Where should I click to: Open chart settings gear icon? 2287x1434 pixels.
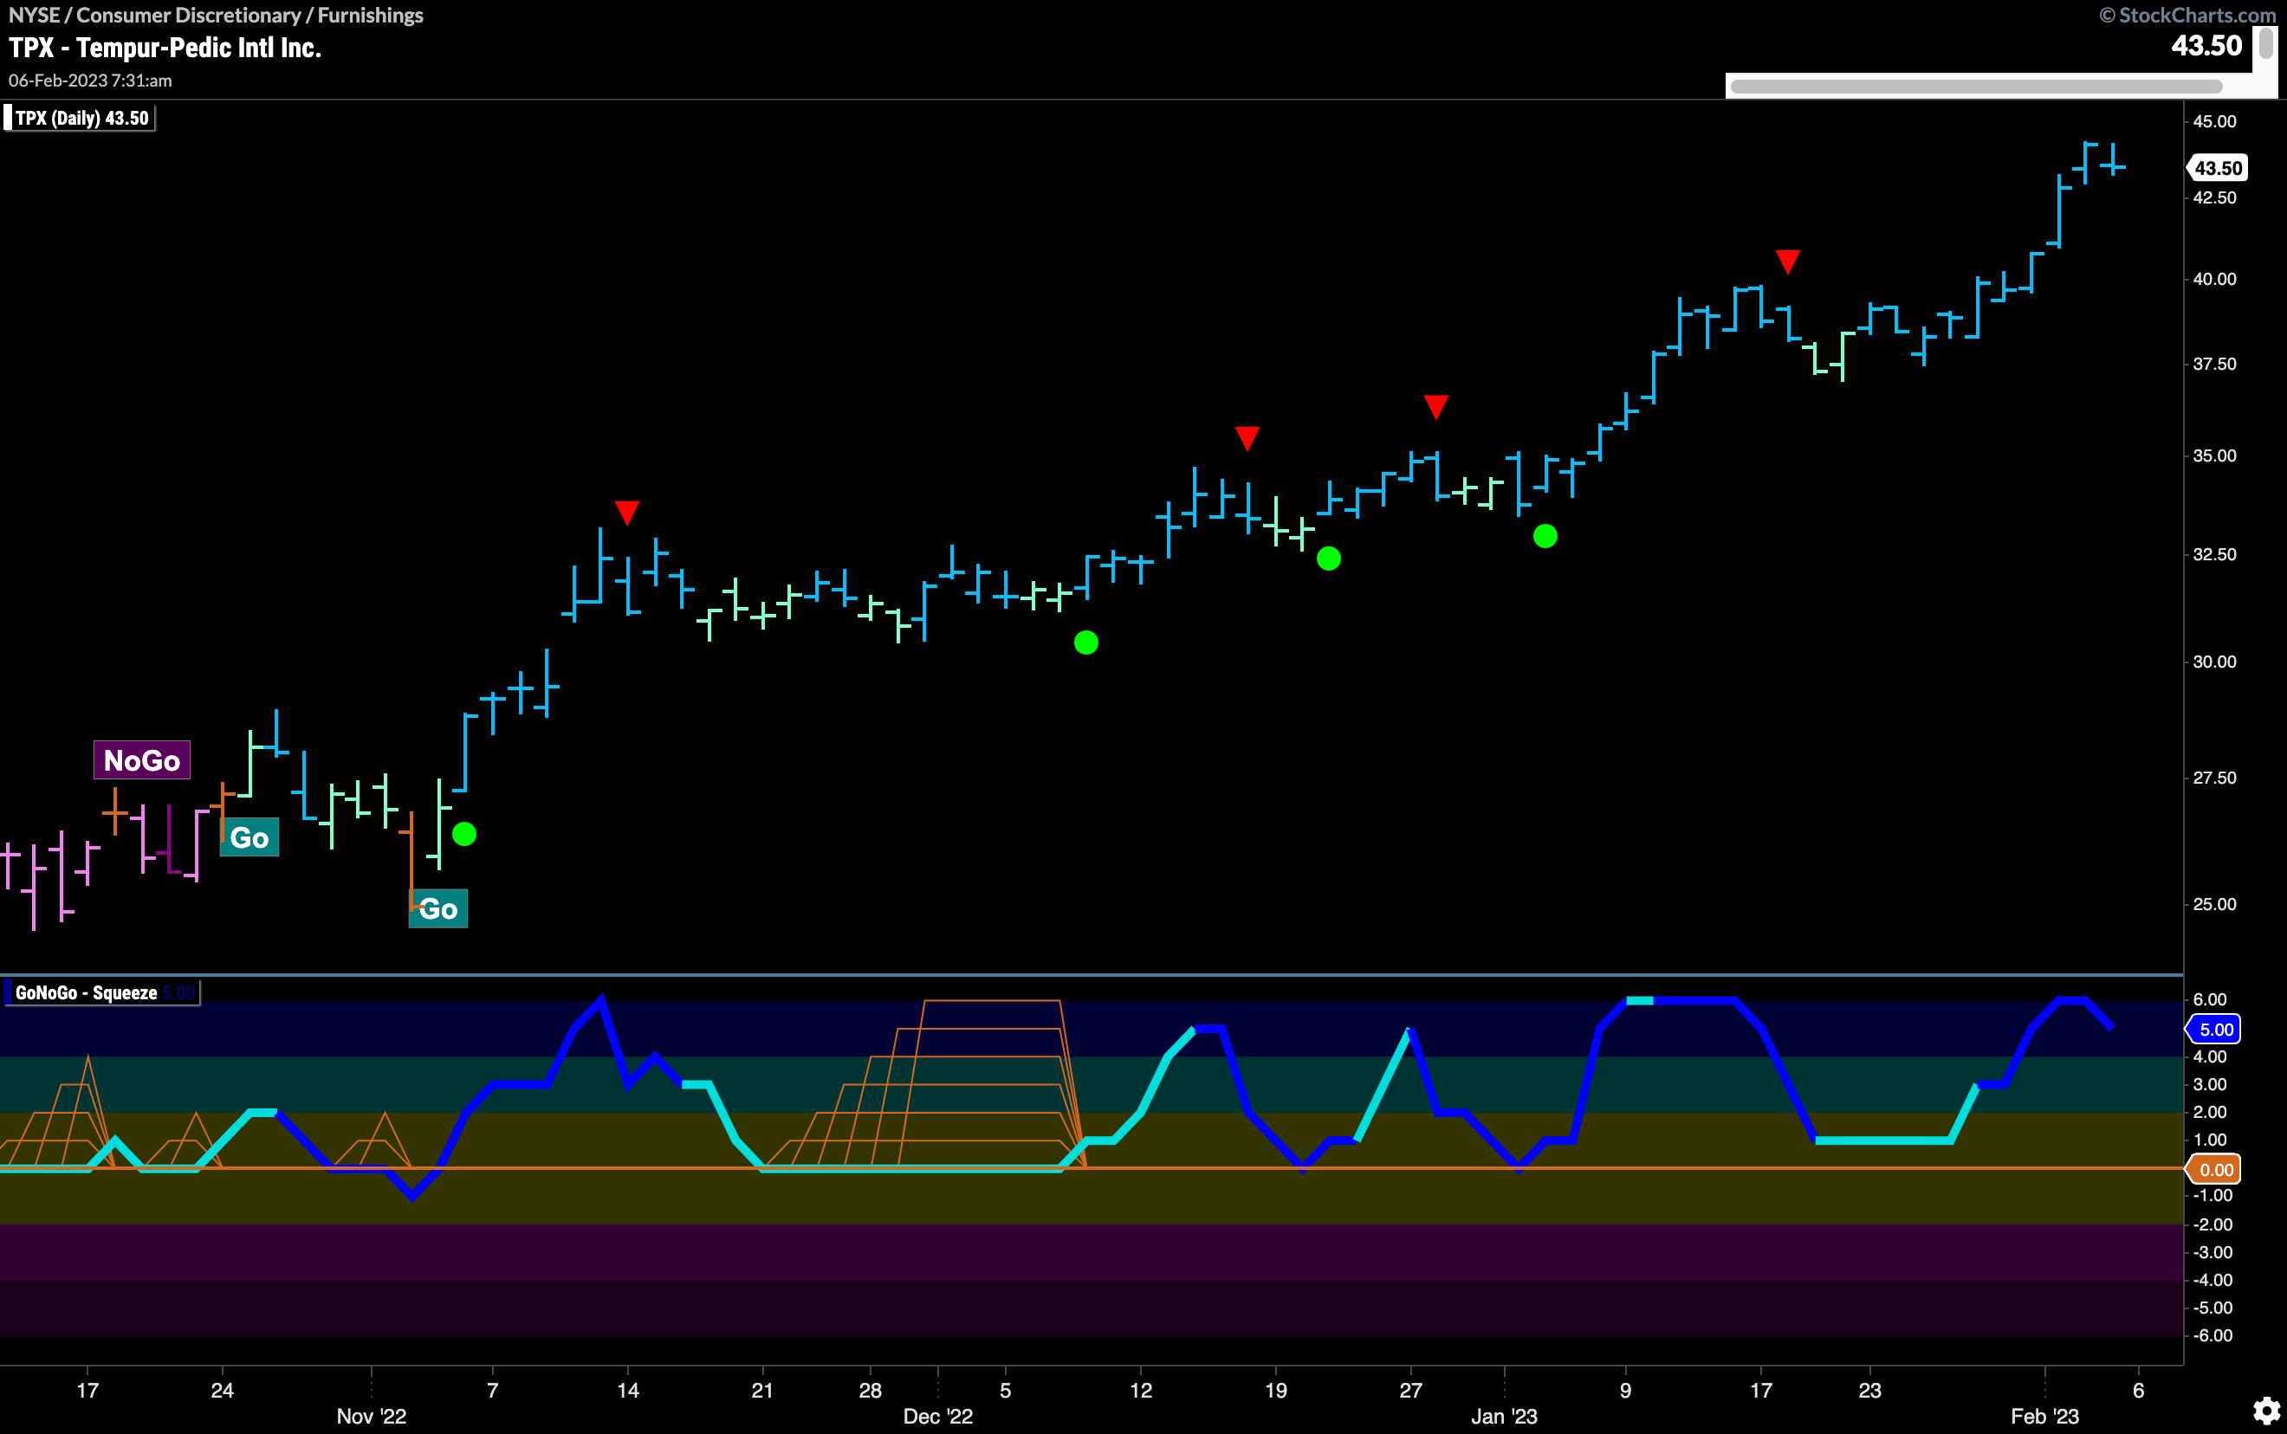click(2266, 1411)
